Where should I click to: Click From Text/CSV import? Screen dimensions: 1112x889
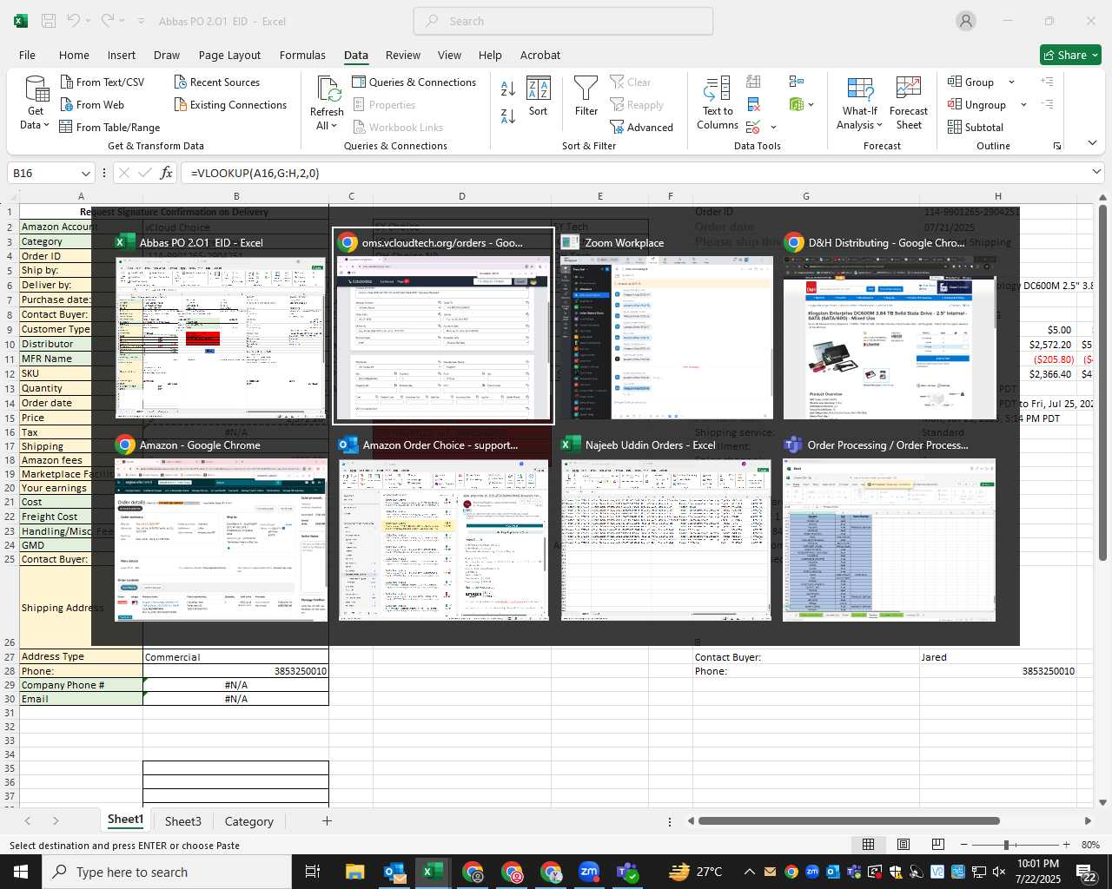pos(102,82)
